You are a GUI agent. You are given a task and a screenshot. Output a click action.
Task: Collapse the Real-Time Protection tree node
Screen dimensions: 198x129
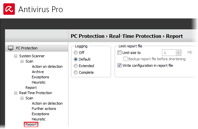16,93
